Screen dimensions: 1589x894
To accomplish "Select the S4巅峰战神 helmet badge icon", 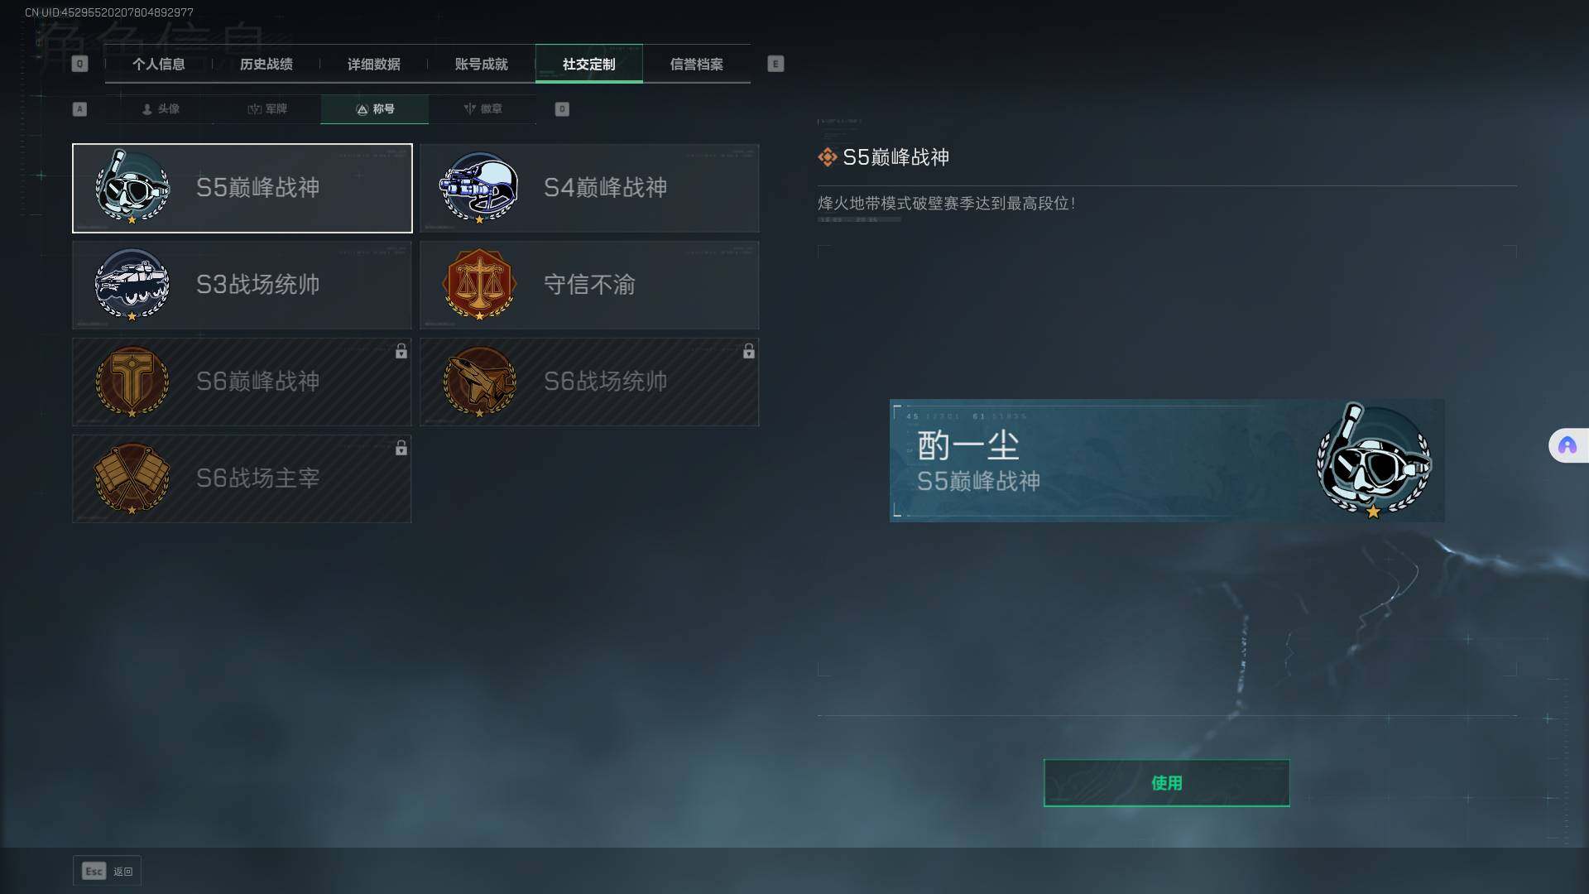I will tap(479, 187).
